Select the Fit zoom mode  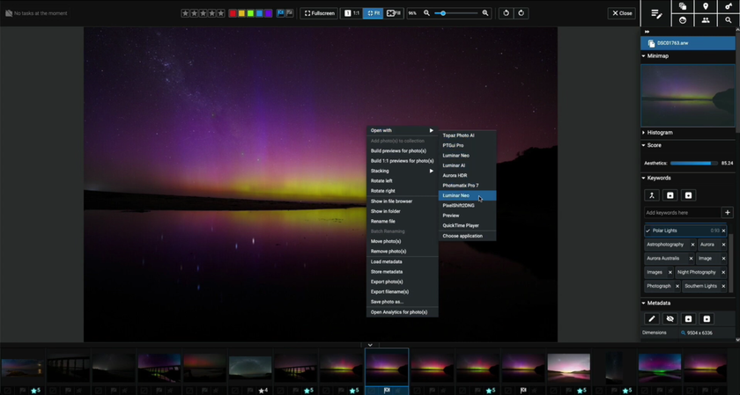tap(373, 13)
